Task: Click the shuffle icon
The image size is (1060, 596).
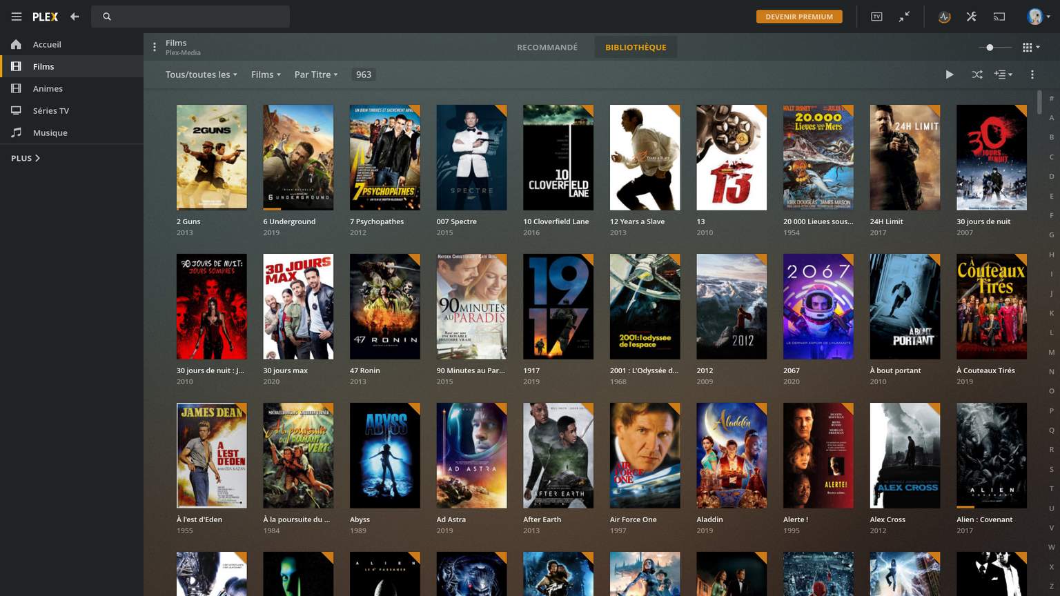Action: (977, 74)
